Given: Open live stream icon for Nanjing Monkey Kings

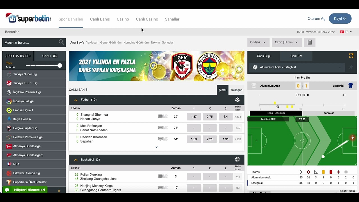Looking at the screenshot, I should click(160, 188).
